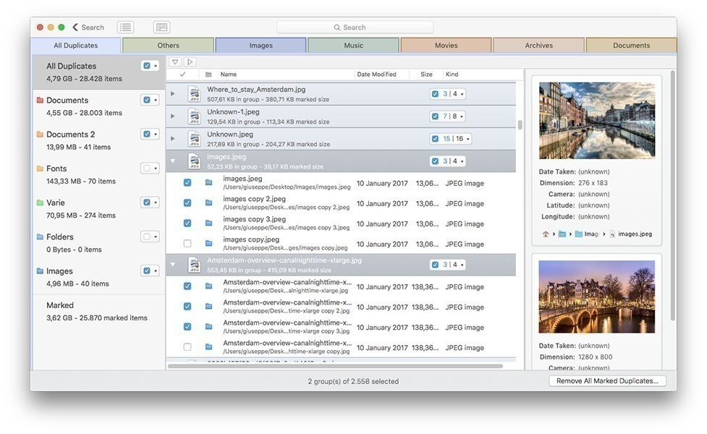Click Remove All Marked Duplicates button

(x=607, y=381)
